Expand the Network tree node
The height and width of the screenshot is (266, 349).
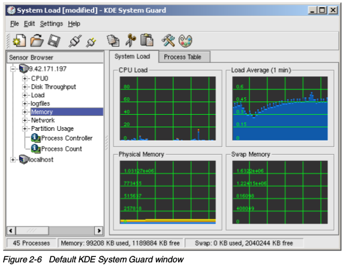(x=25, y=120)
